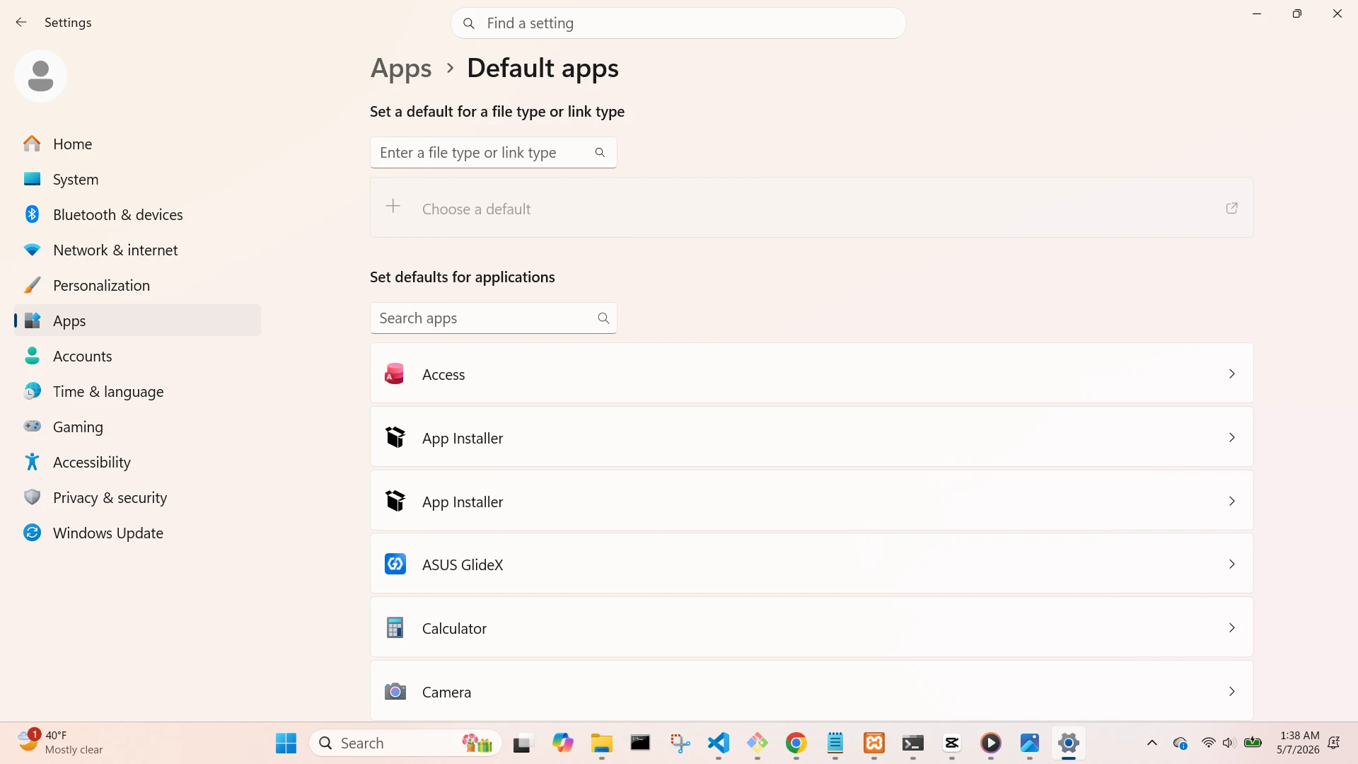
Task: Go back with the Settings back arrow
Action: click(21, 23)
